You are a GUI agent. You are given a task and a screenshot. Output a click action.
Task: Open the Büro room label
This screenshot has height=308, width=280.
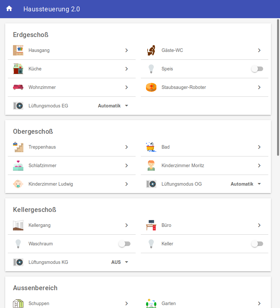[x=166, y=225]
